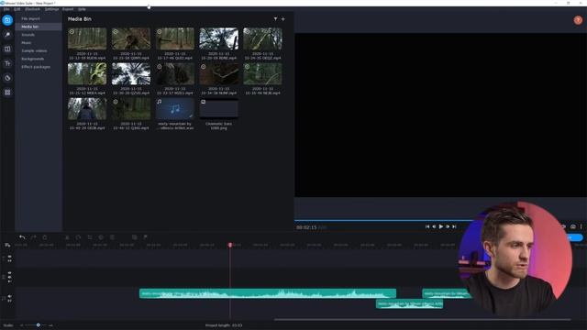The height and width of the screenshot is (330, 587).
Task: Skip to the beginning of the project
Action: tap(427, 226)
